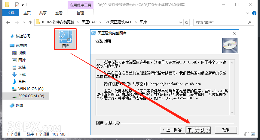
Task: Click the search magnifier icon
Action: [249, 22]
